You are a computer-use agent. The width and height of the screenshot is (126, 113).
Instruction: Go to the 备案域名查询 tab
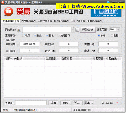pyautogui.click(x=94, y=21)
